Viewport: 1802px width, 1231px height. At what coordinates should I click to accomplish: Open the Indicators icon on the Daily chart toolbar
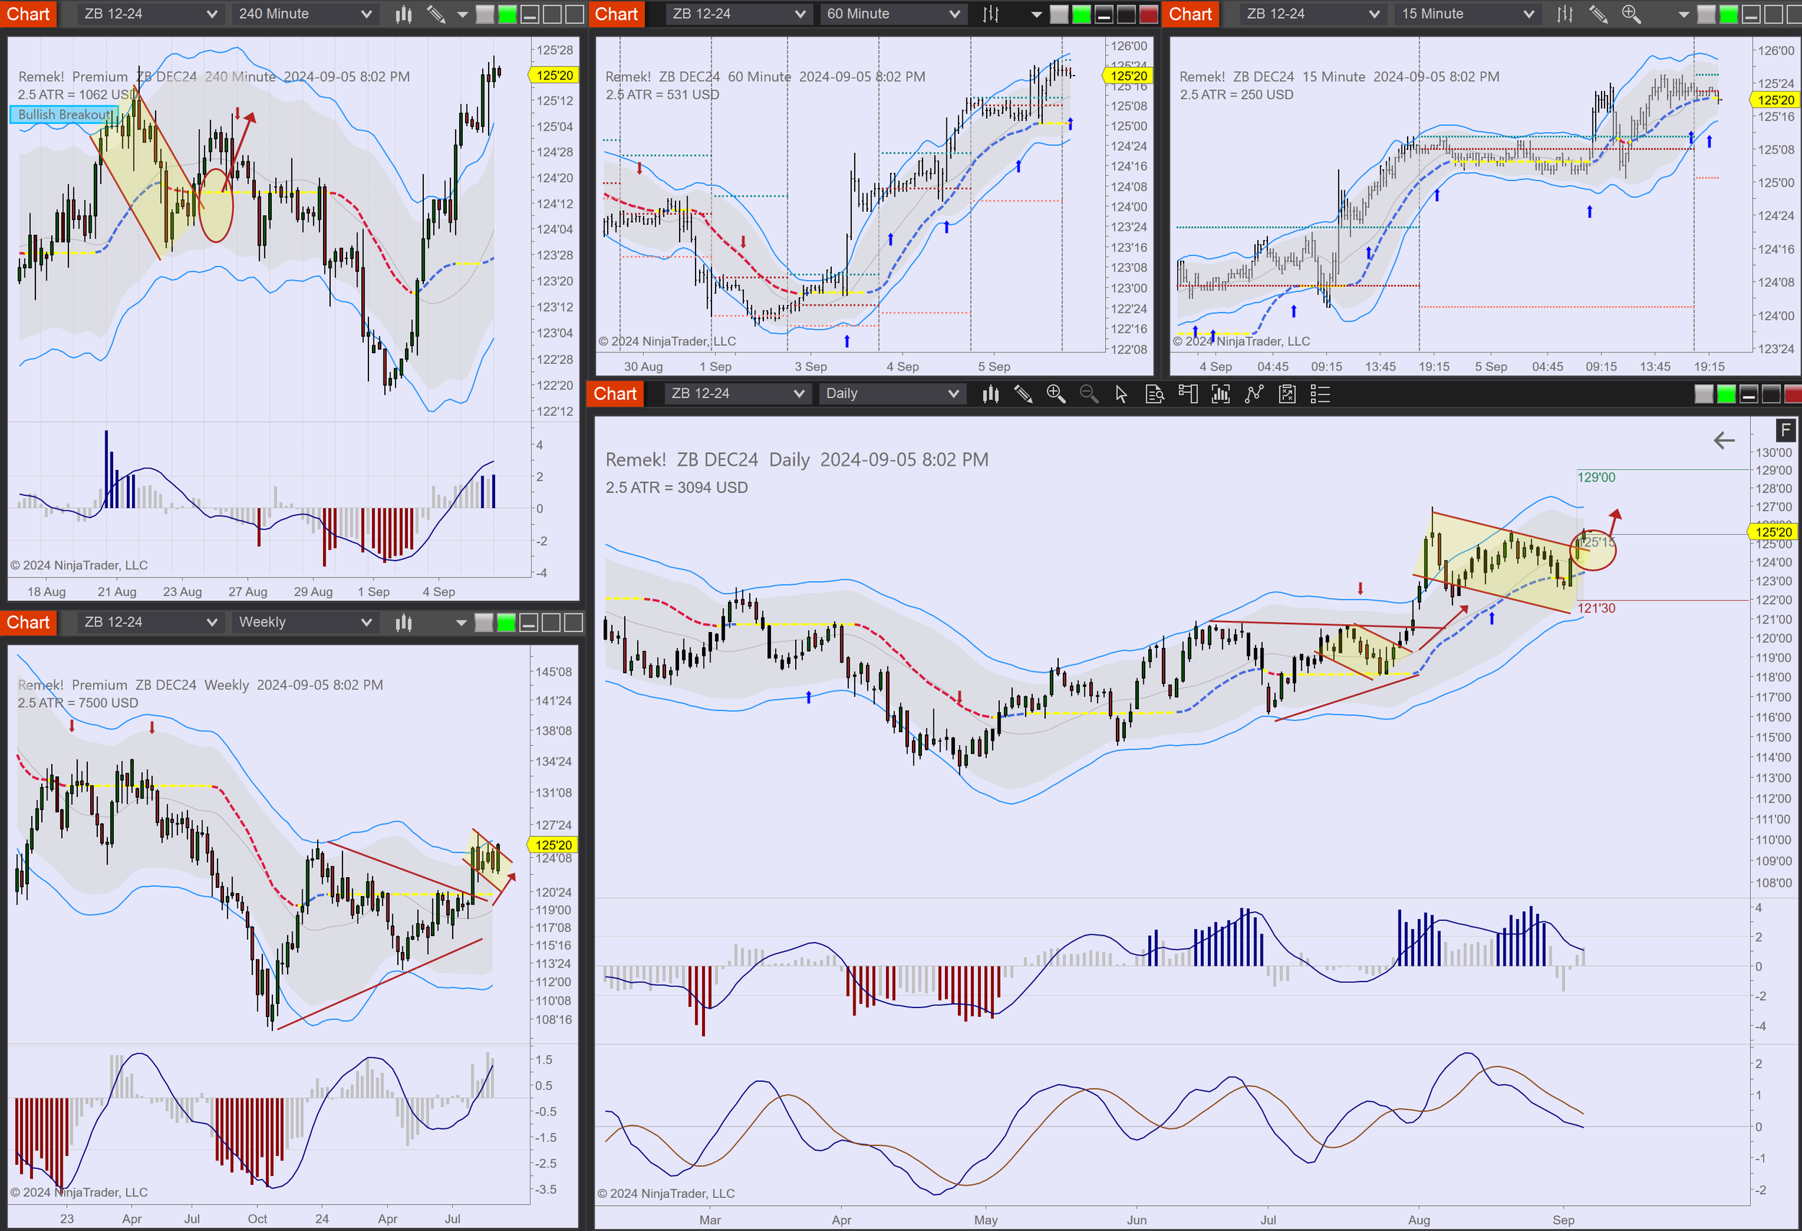[1220, 394]
